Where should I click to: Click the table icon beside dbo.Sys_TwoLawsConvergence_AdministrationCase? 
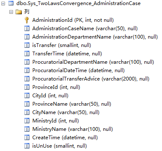point(11,3)
